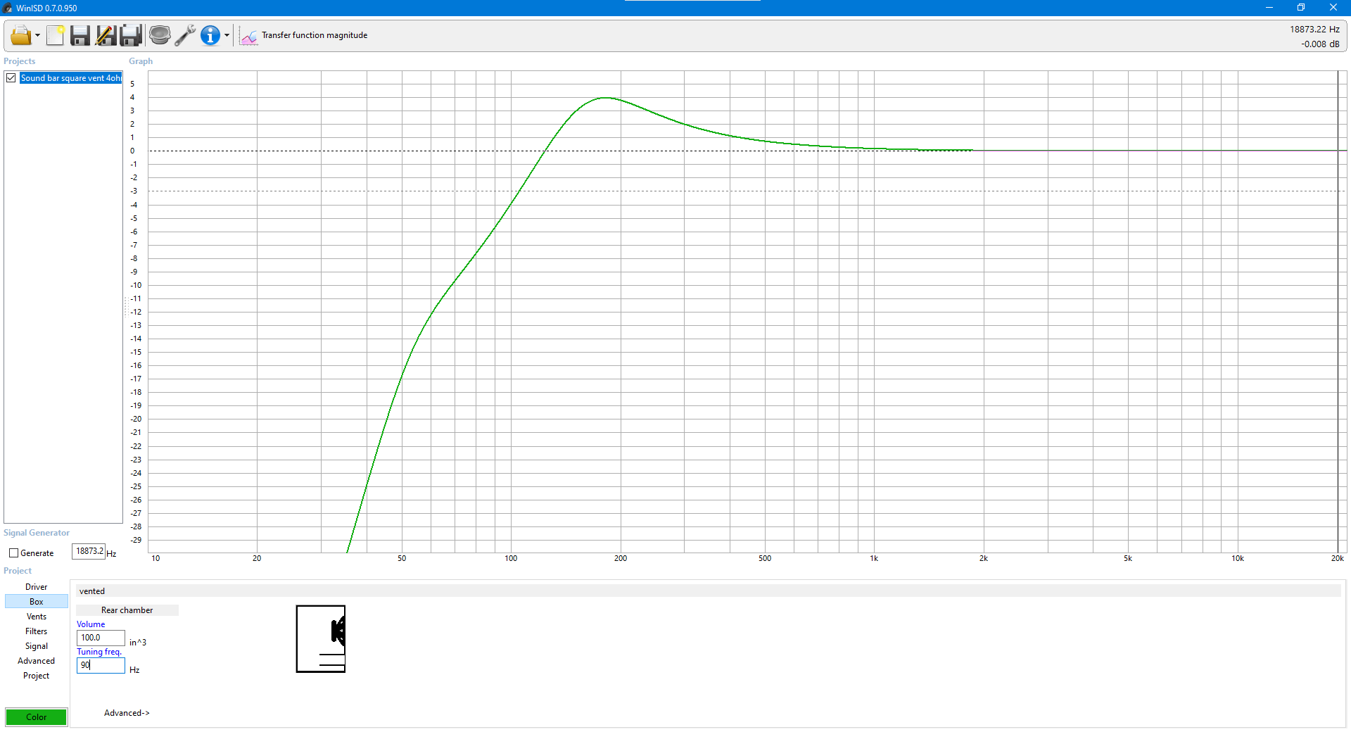
Task: Open the Advanced-> box options
Action: click(127, 713)
